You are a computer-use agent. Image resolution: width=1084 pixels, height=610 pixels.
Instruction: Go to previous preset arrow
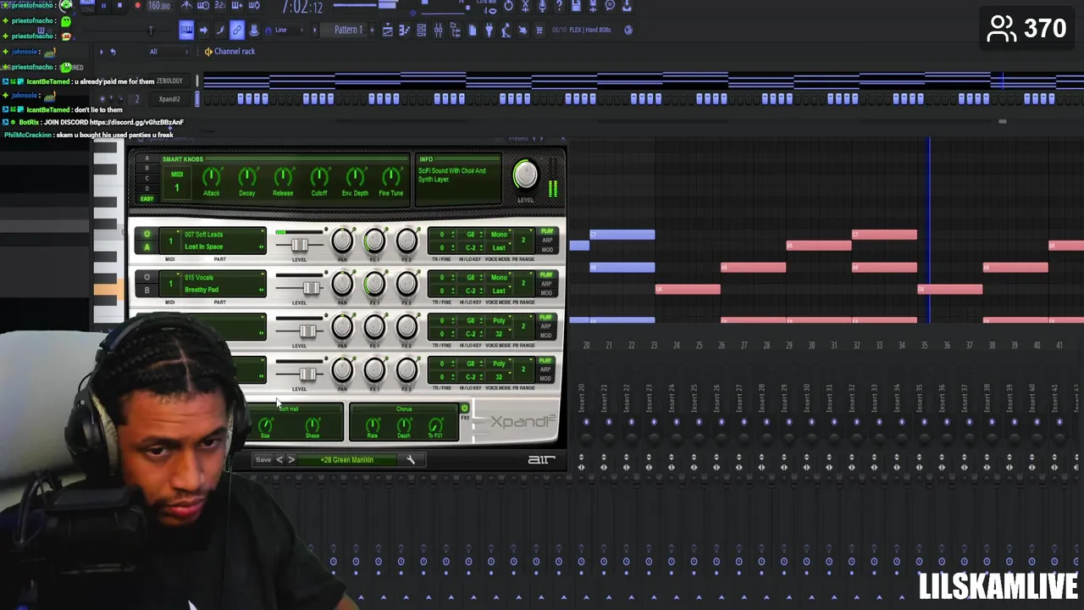point(279,460)
